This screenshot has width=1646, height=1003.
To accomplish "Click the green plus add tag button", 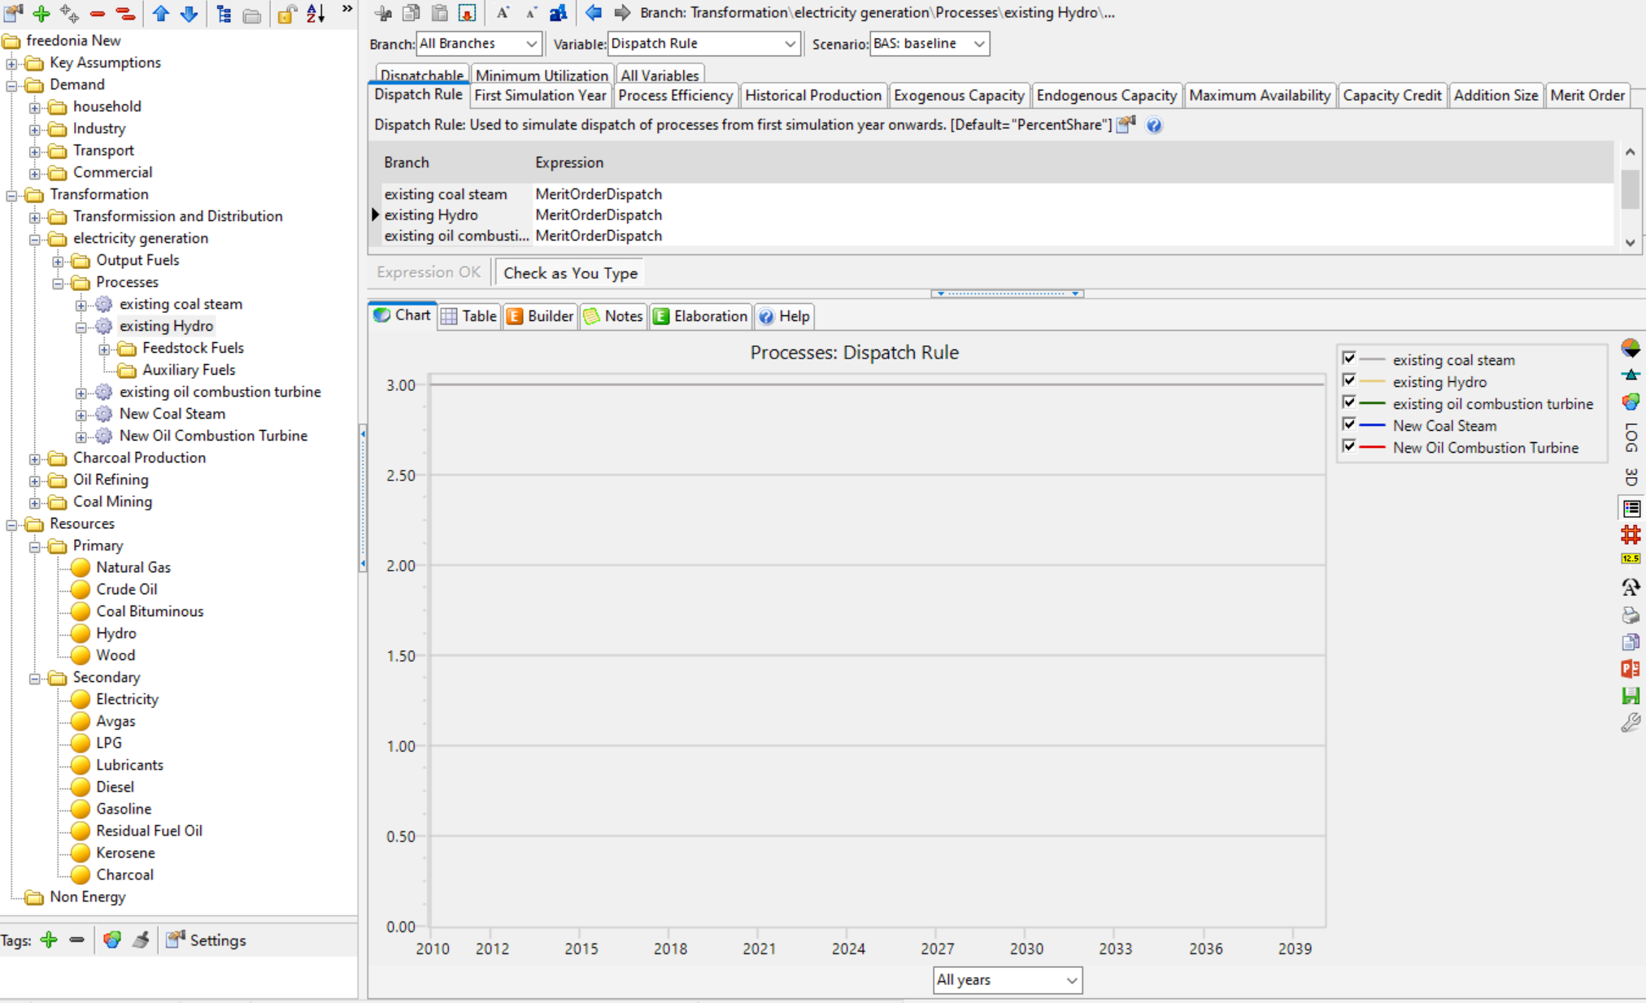I will coord(49,940).
